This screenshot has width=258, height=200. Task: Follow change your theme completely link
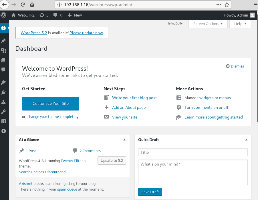point(53,117)
